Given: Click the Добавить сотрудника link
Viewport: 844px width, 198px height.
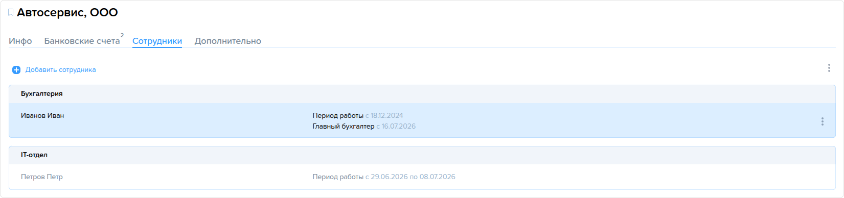Looking at the screenshot, I should coord(61,70).
